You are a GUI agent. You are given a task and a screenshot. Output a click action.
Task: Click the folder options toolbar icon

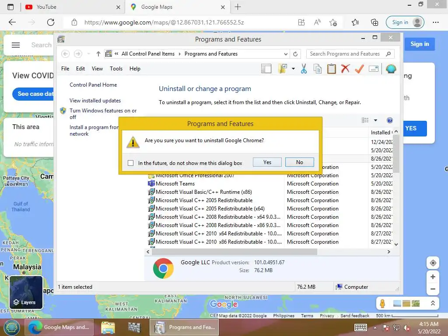(x=282, y=69)
